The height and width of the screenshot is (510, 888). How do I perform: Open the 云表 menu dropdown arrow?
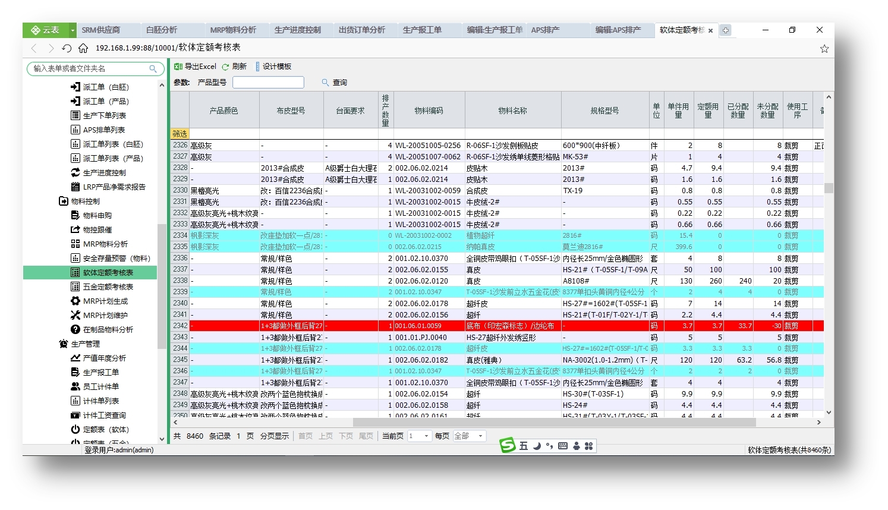pyautogui.click(x=73, y=30)
